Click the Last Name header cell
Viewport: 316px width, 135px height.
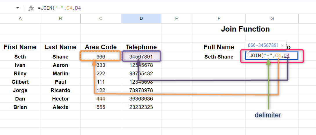60,47
